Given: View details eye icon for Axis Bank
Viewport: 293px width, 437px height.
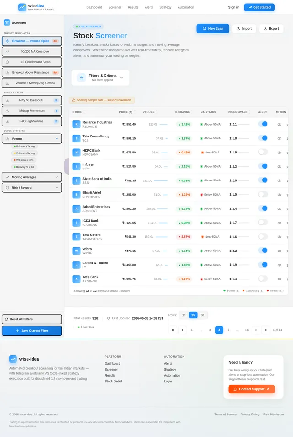Looking at the screenshot, I should click(x=279, y=279).
